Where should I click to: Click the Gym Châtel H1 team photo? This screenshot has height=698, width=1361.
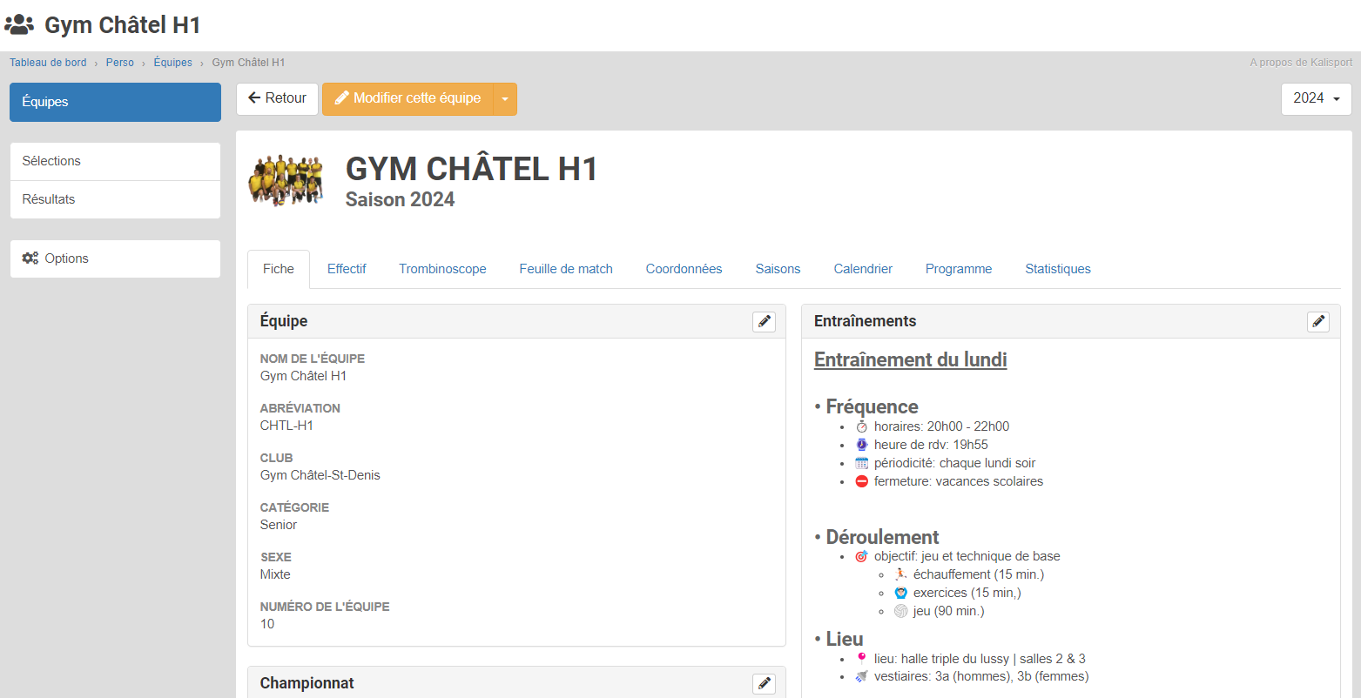286,180
